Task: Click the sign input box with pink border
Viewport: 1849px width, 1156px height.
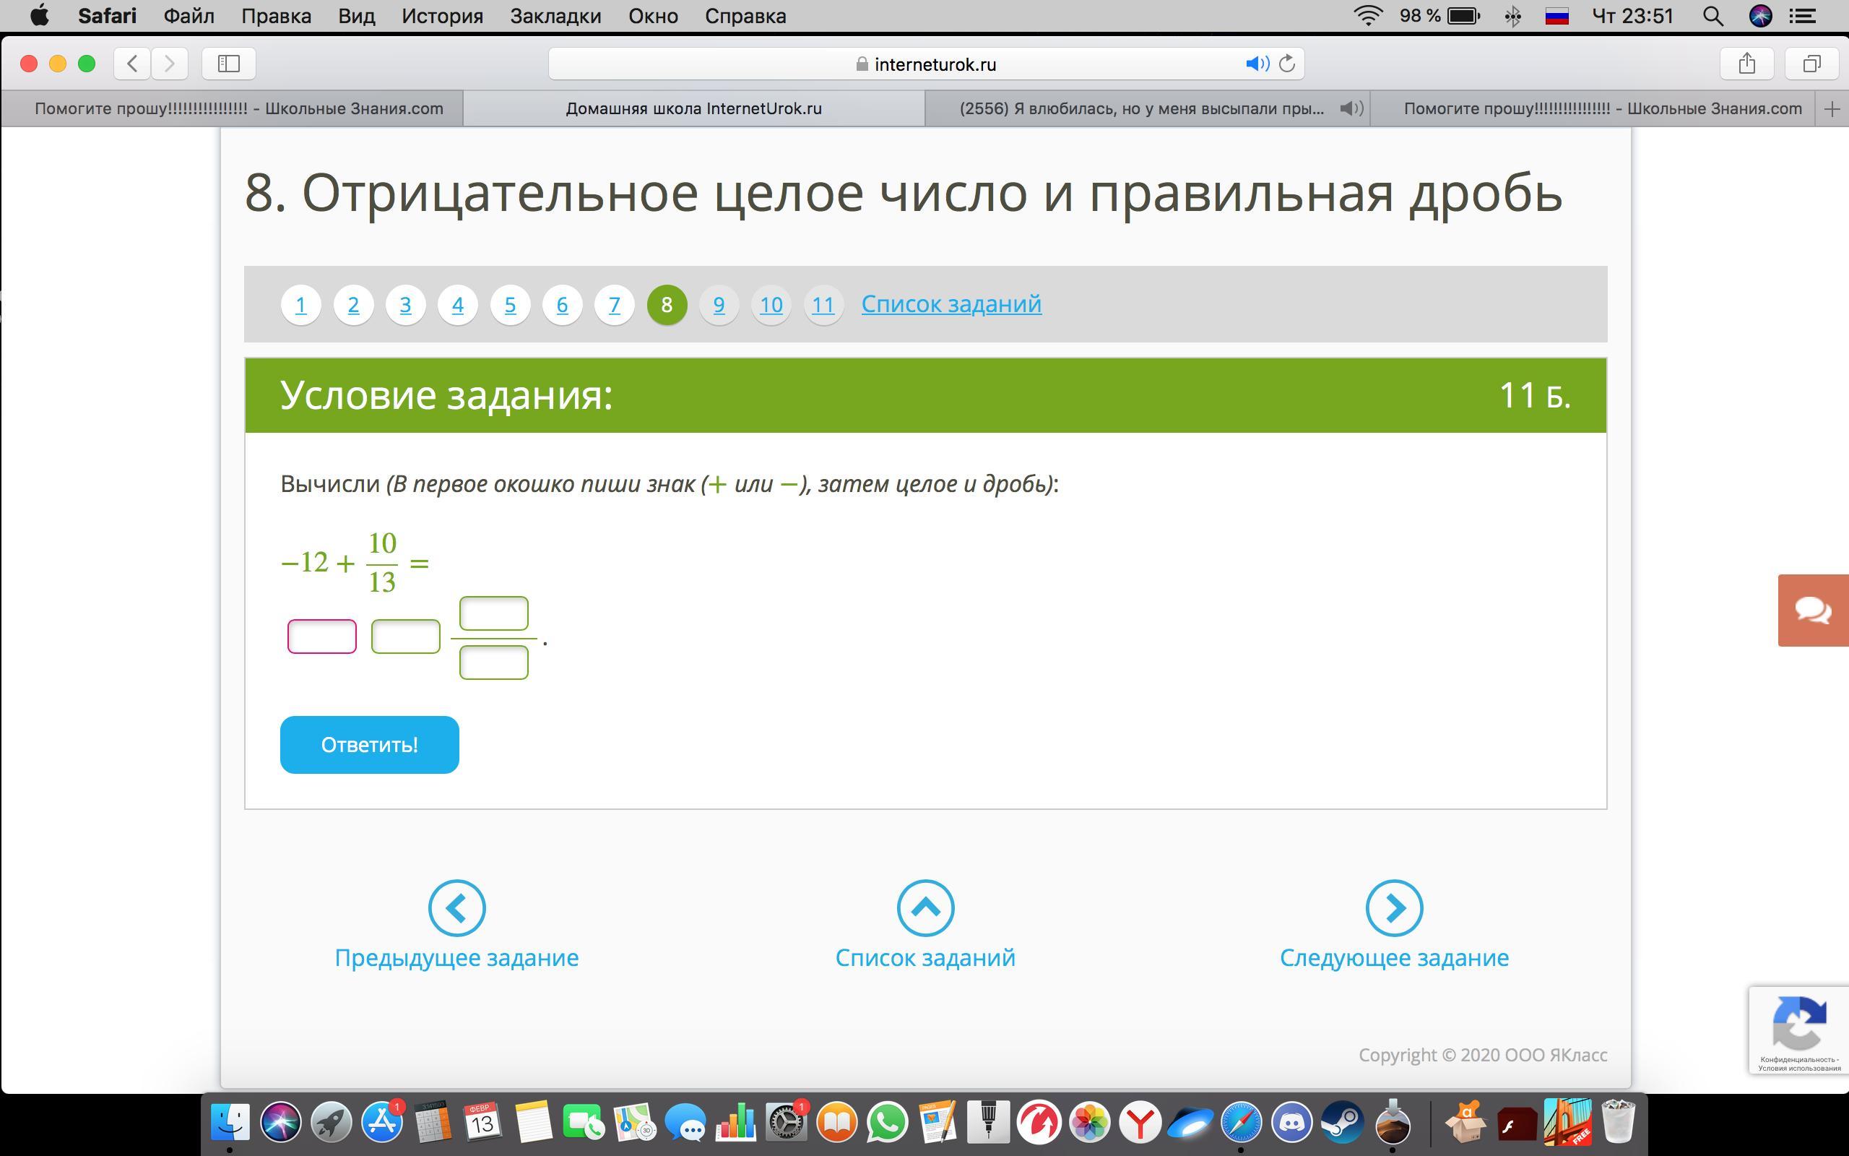Action: [321, 636]
